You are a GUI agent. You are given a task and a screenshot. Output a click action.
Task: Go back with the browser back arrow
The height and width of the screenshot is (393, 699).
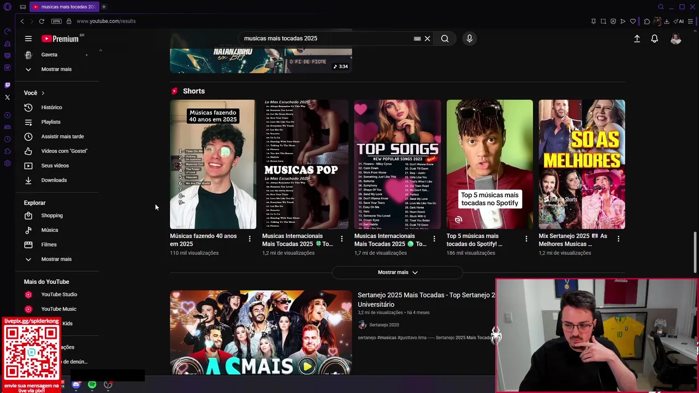pos(22,21)
